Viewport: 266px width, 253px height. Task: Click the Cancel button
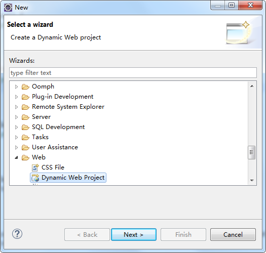(233, 234)
